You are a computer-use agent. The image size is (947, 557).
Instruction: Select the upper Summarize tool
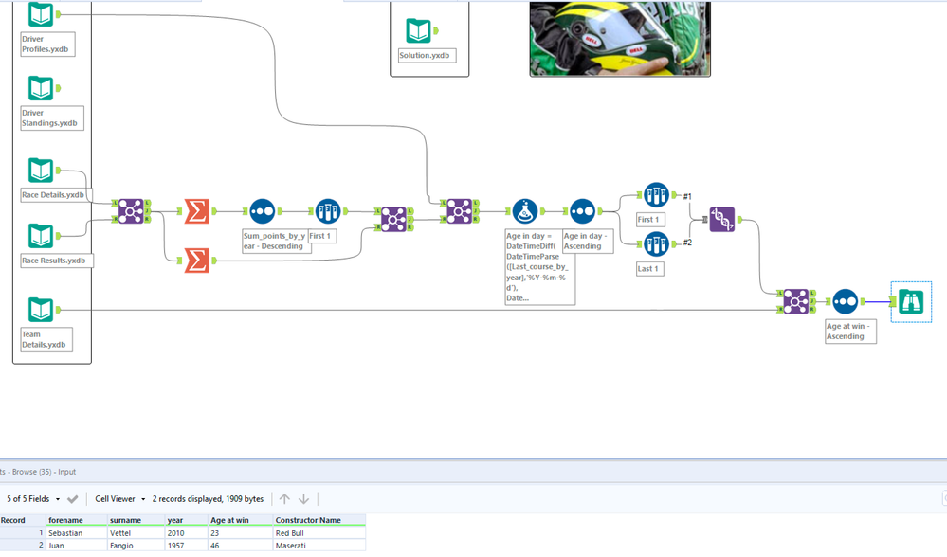(197, 211)
